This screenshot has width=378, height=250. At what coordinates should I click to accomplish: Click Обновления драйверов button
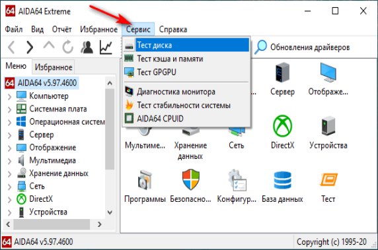point(302,47)
